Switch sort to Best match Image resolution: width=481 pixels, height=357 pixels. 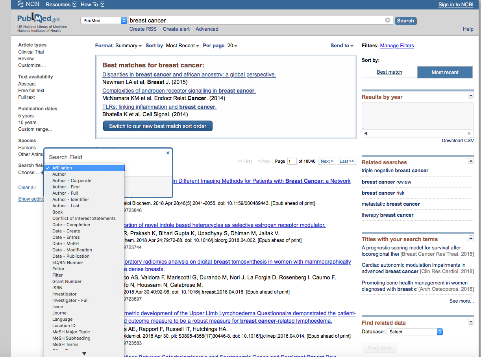coord(389,72)
